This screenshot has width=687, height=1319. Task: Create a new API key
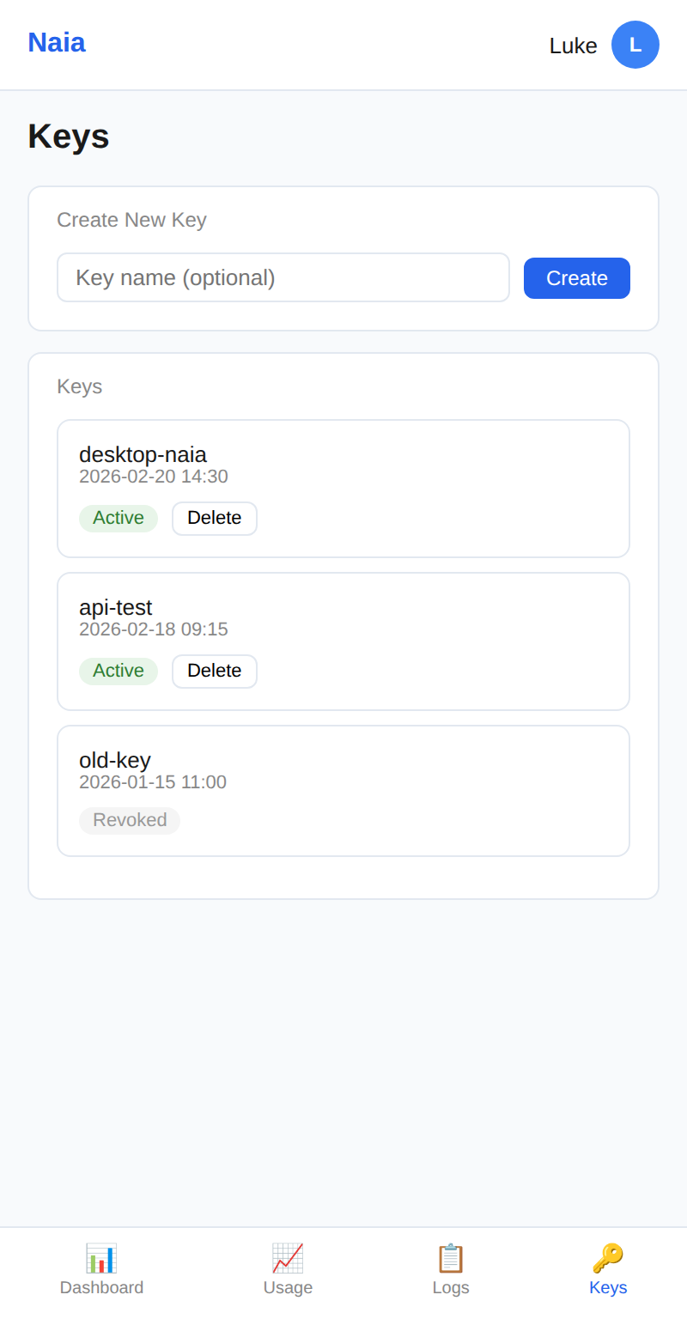(x=576, y=277)
